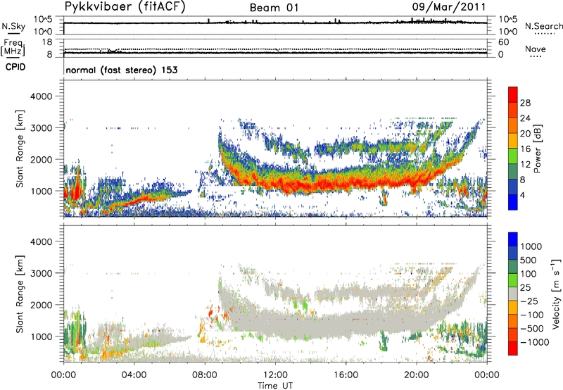
Task: Click the "16:00" time tick label
Action: point(346,375)
